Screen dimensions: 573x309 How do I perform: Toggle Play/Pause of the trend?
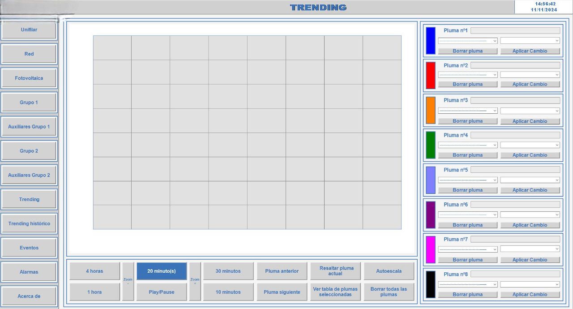(161, 292)
